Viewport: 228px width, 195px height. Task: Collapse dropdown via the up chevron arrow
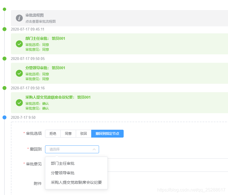point(94,149)
